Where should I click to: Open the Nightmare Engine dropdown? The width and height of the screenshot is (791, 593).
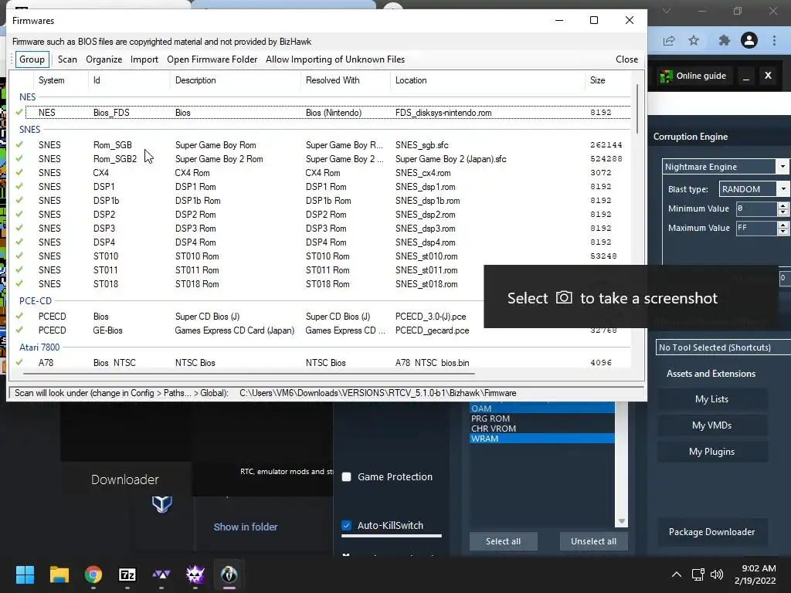coord(783,167)
